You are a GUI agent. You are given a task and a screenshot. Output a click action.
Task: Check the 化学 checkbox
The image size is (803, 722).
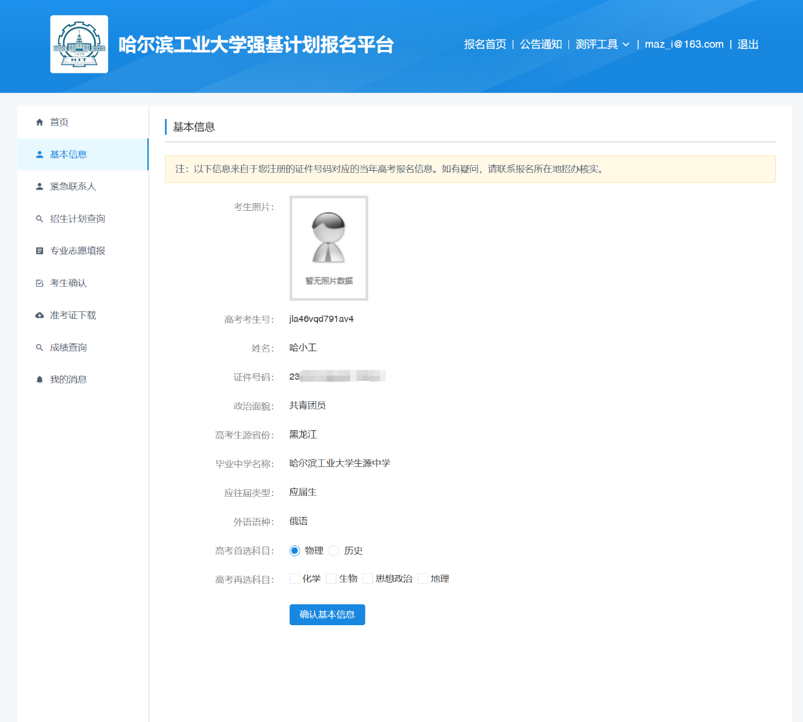click(x=295, y=579)
